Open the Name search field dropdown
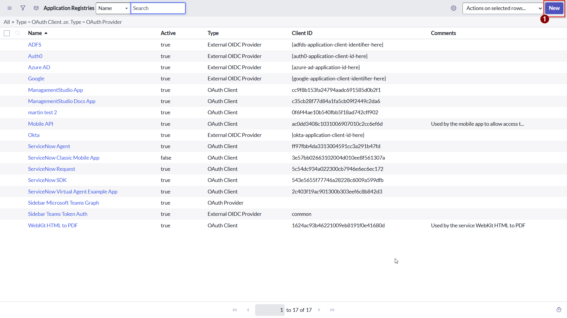This screenshot has height=318, width=567. tap(113, 8)
